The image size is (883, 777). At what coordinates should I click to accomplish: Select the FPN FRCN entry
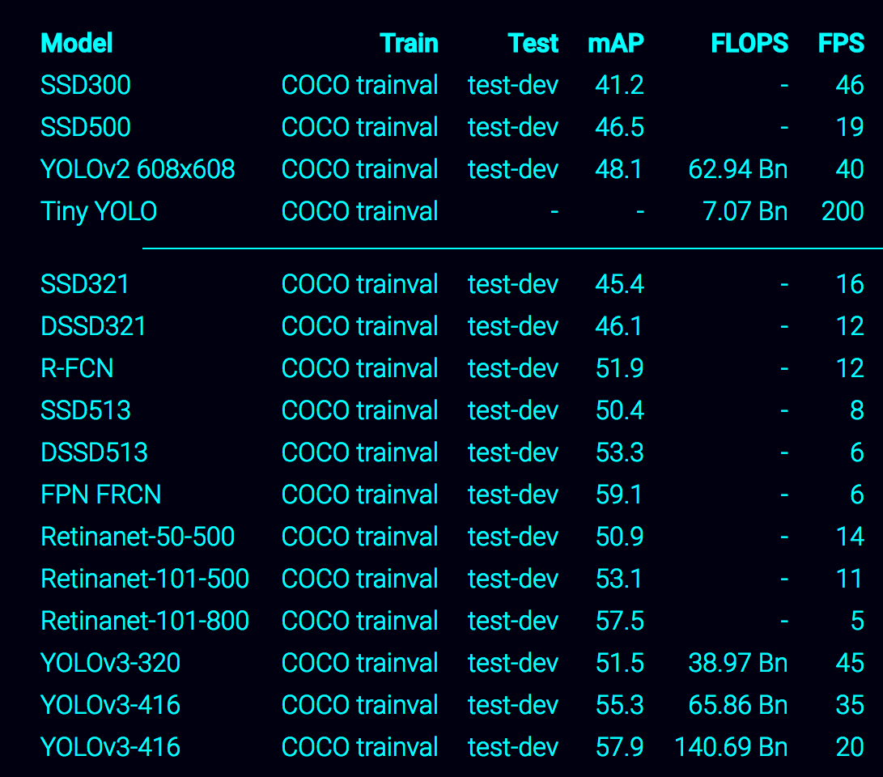(100, 495)
